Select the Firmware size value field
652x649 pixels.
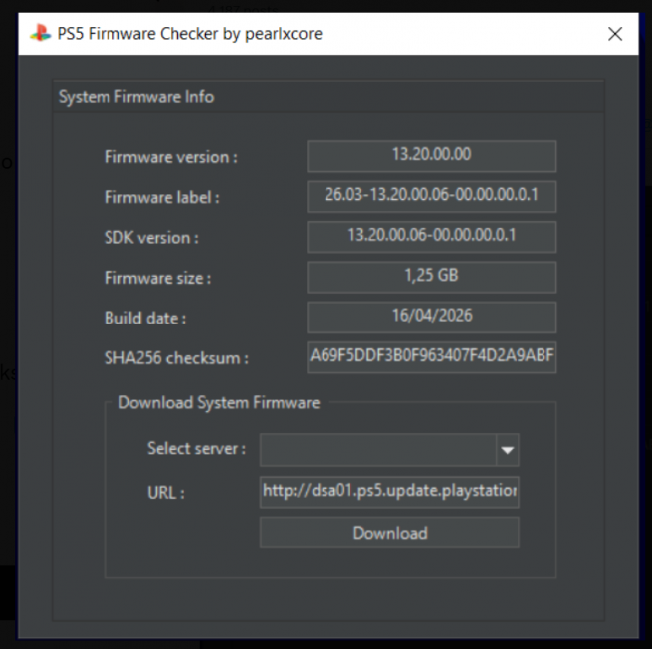(x=431, y=277)
